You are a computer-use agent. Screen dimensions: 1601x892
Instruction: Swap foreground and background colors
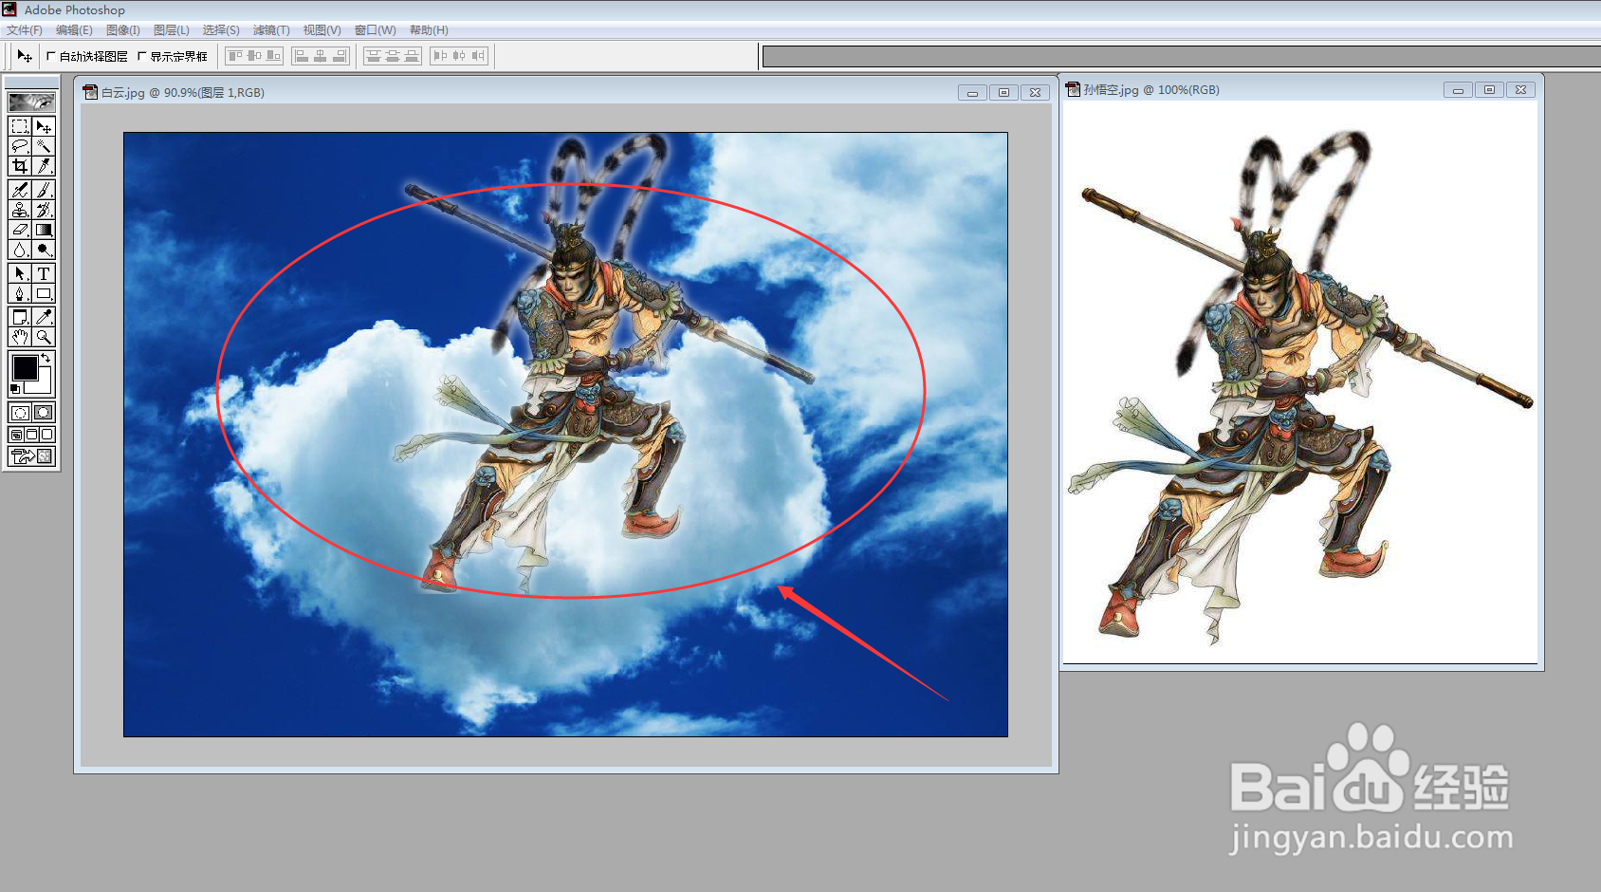coord(46,357)
